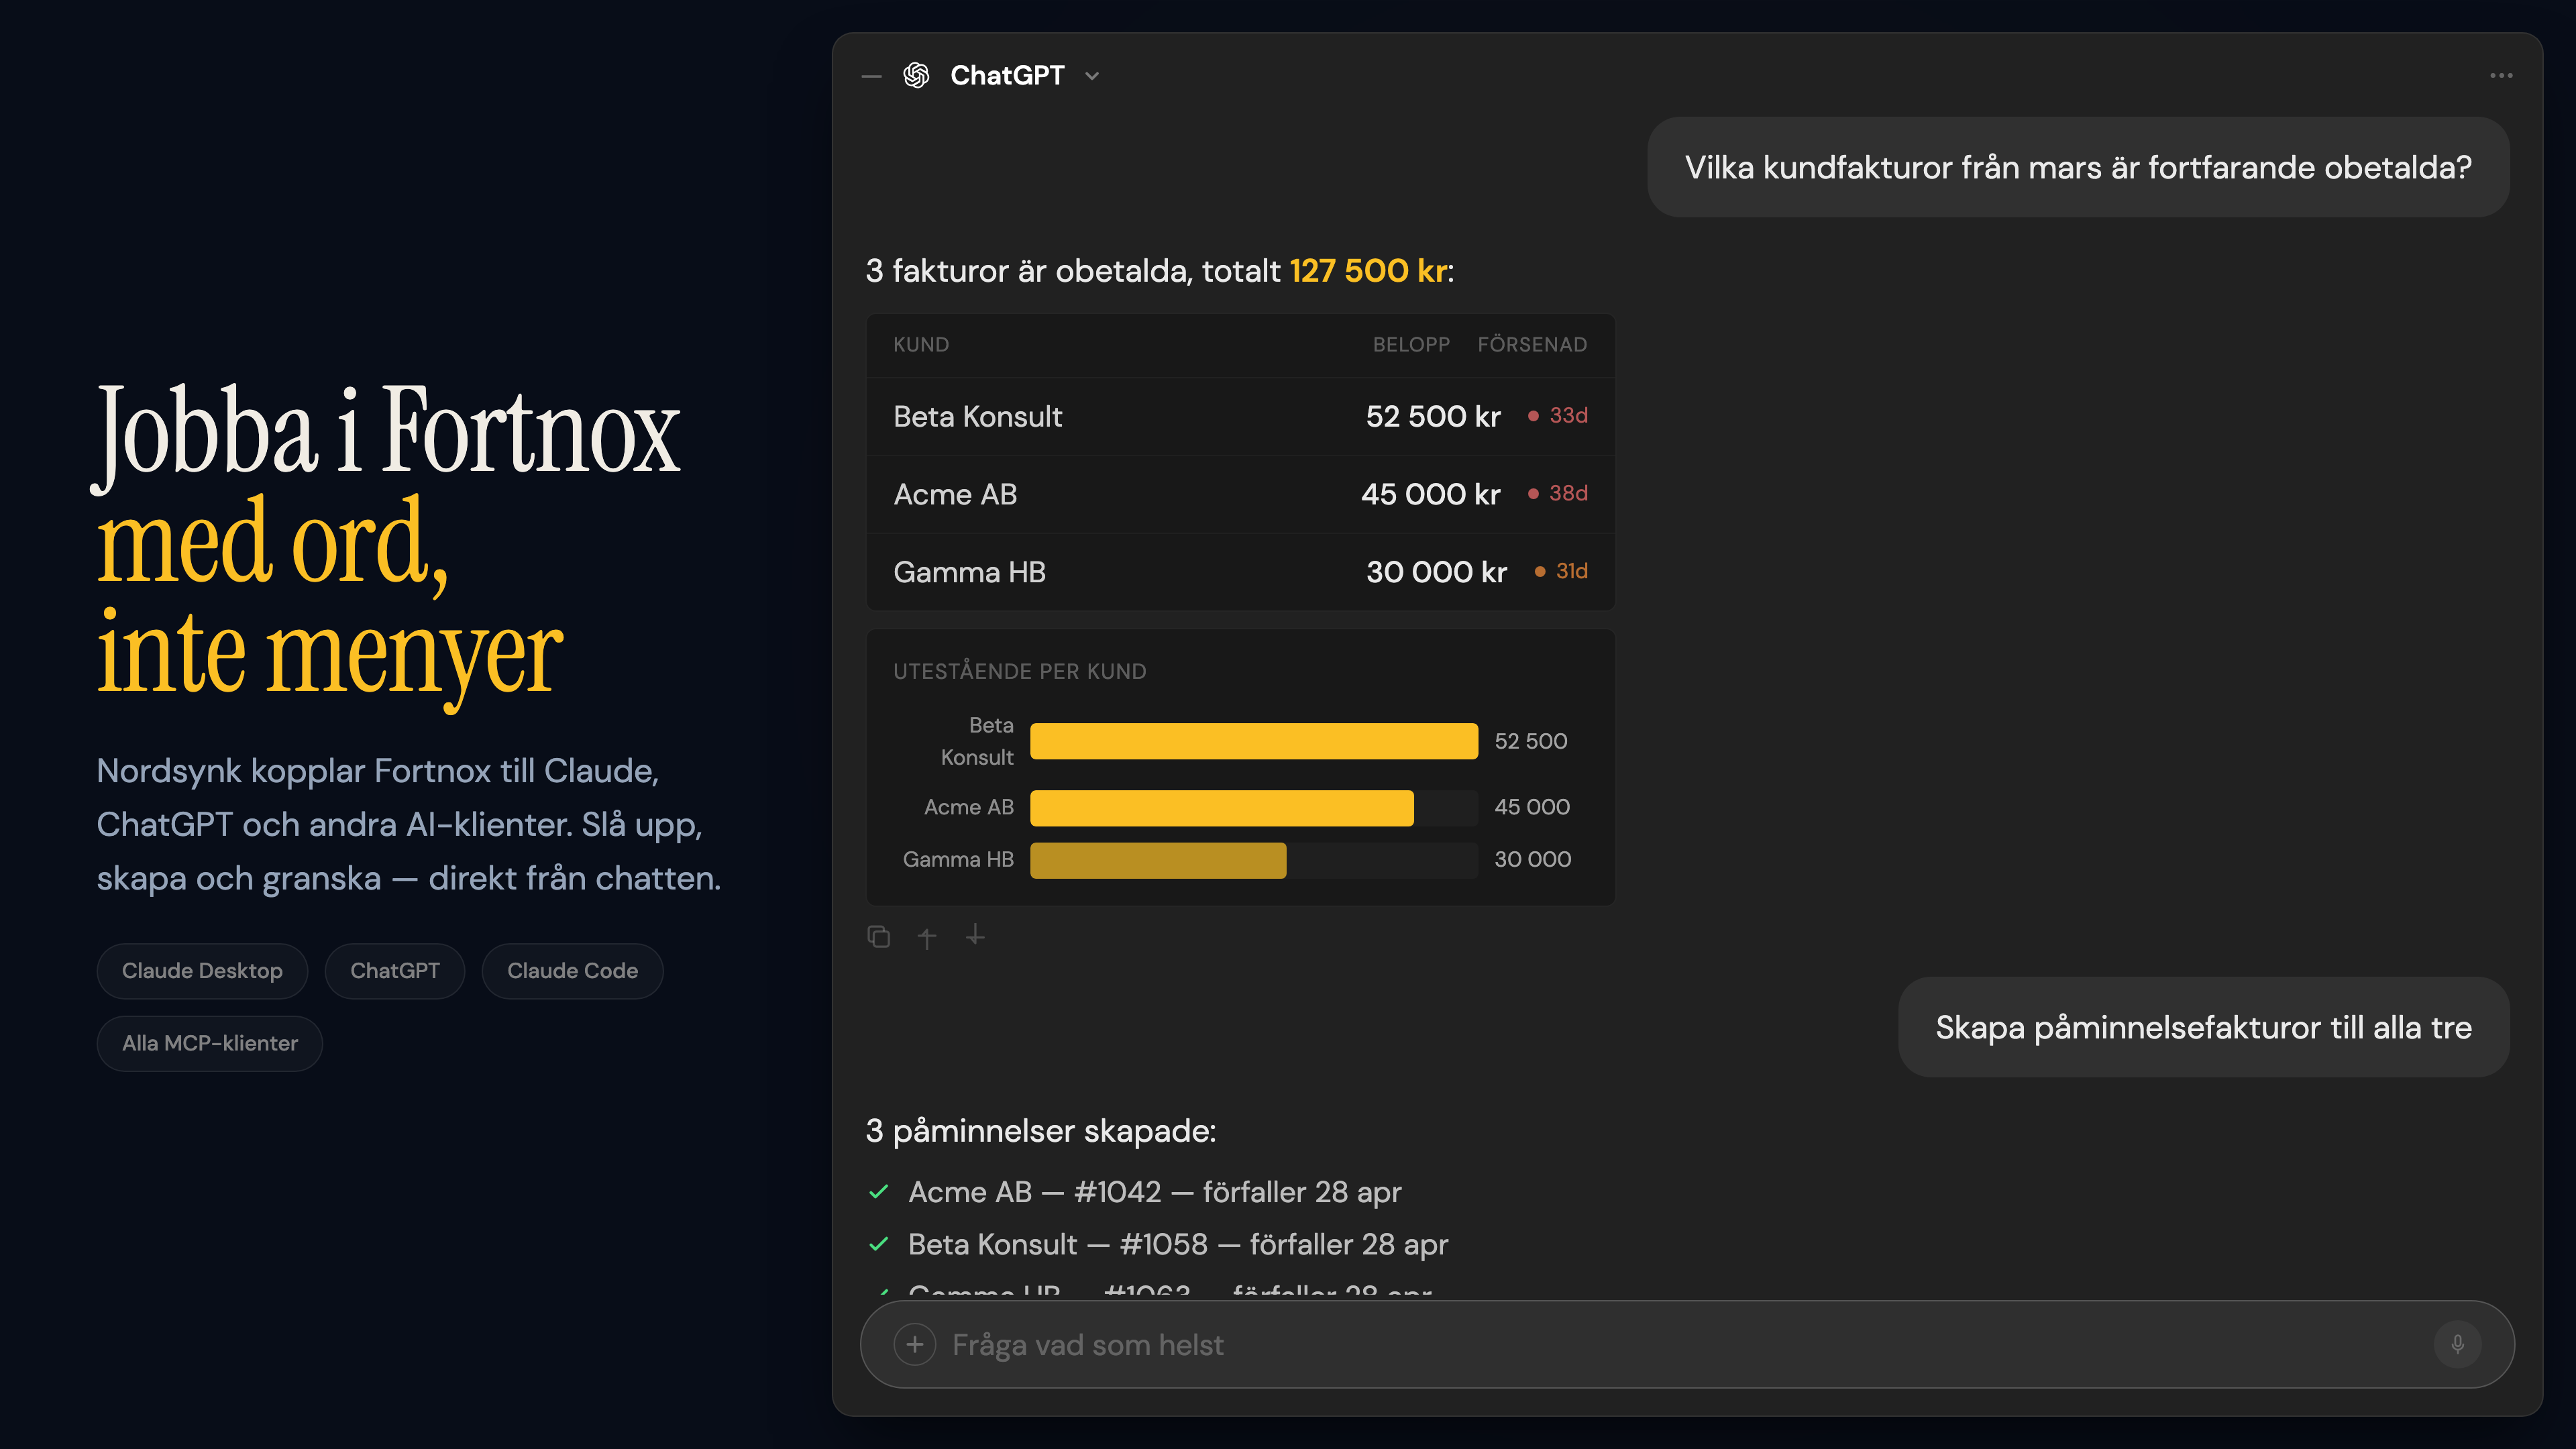This screenshot has height=1449, width=2576.
Task: Click the 33d overdue indicator
Action: (1558, 415)
